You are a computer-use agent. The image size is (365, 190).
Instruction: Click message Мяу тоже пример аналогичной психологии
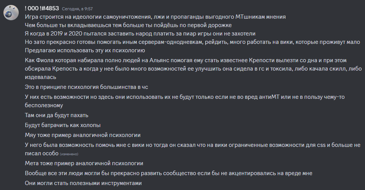(x=83, y=135)
